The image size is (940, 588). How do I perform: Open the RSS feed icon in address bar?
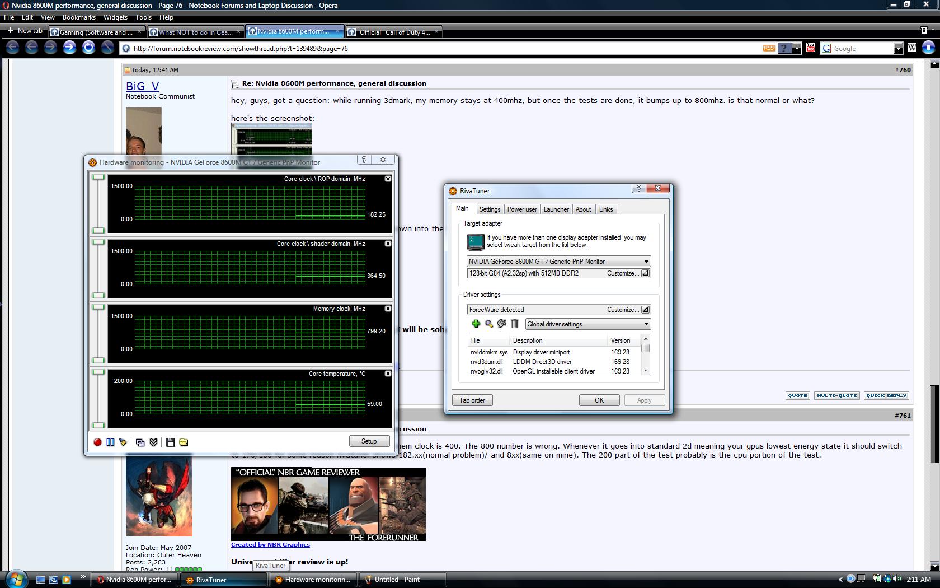coord(769,48)
